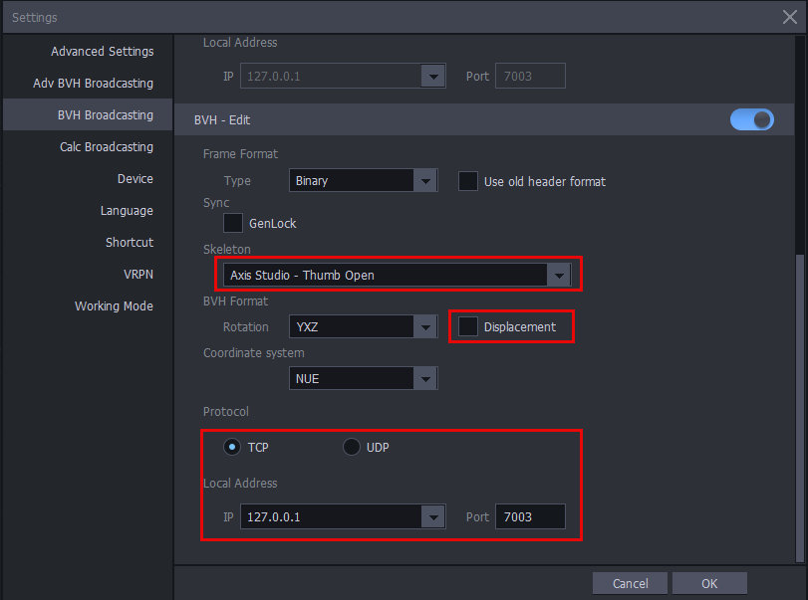The width and height of the screenshot is (808, 600).
Task: Select the TCP protocol radio button
Action: point(232,447)
